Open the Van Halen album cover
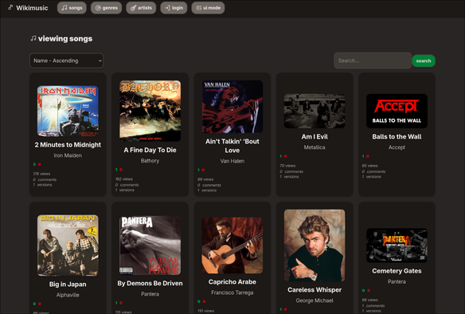Image resolution: width=465 pixels, height=314 pixels. [x=232, y=107]
